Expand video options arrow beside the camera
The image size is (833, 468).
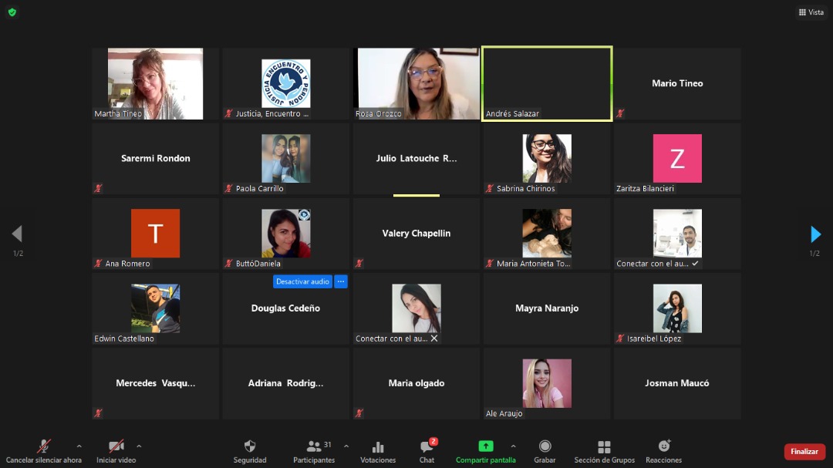pyautogui.click(x=139, y=446)
